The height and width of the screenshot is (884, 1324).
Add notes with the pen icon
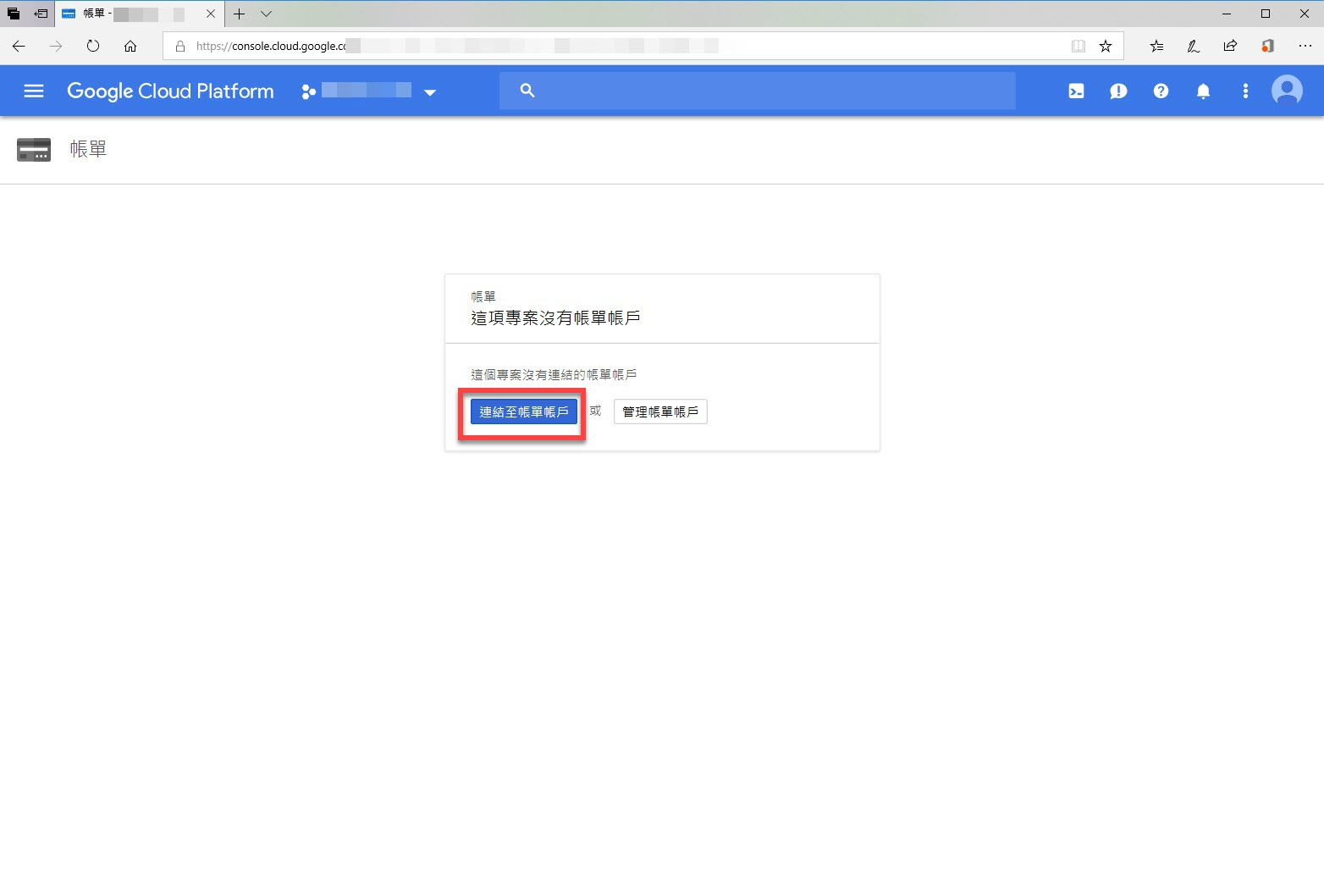[1194, 46]
